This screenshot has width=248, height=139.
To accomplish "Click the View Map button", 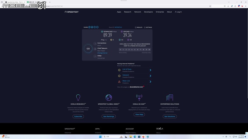I will click(x=139, y=114).
